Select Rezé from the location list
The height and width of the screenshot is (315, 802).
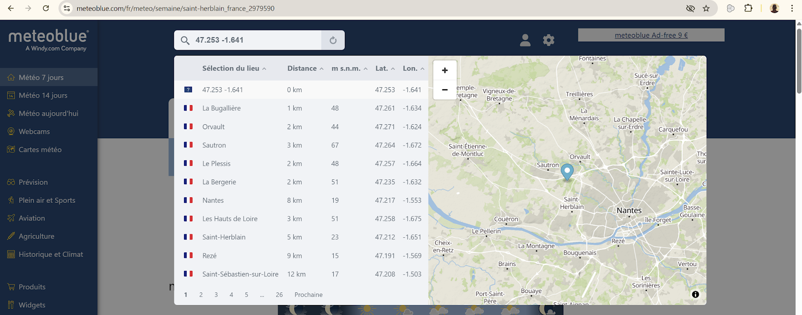pyautogui.click(x=301, y=255)
